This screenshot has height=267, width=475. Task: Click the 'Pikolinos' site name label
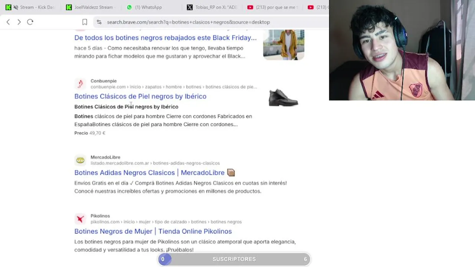pos(100,216)
